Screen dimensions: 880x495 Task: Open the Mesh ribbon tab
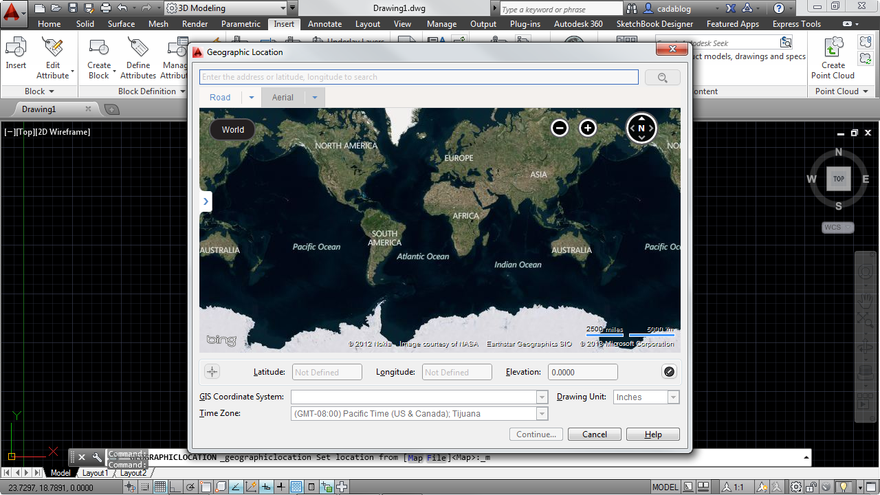point(158,24)
